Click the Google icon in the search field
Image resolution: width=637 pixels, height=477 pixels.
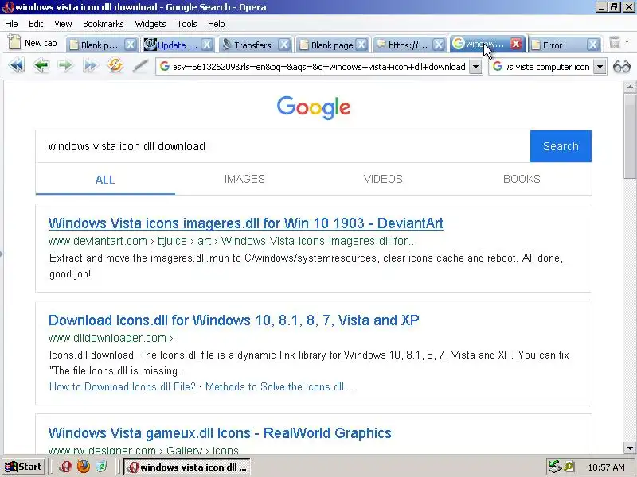(498, 67)
